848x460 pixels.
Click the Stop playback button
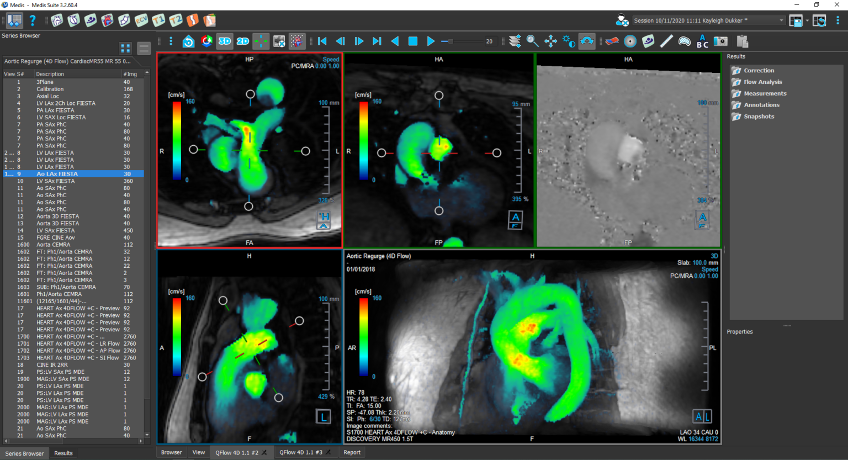click(412, 41)
